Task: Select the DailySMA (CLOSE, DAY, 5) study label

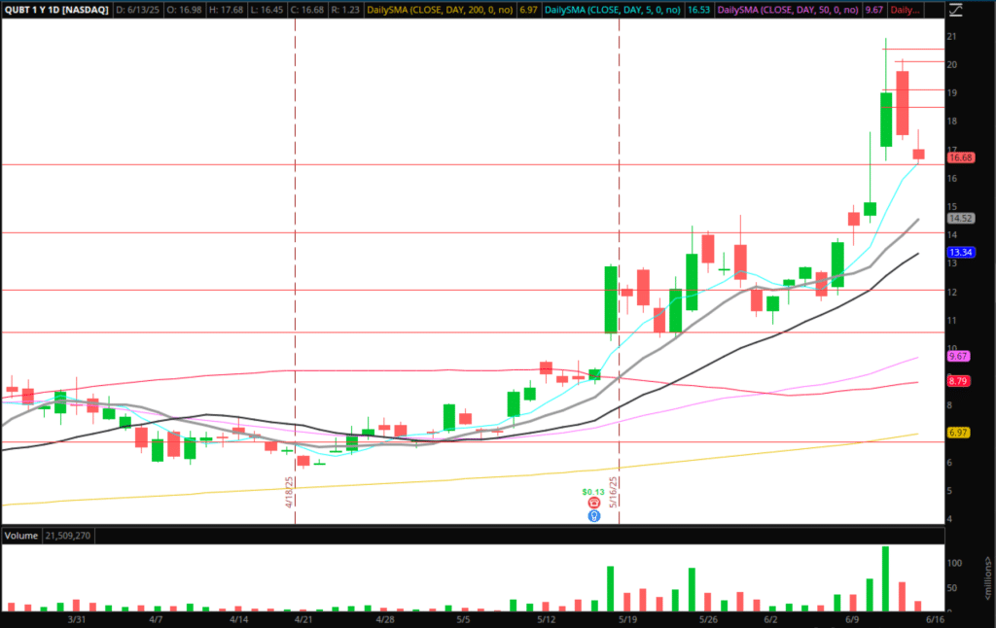Action: pyautogui.click(x=613, y=10)
